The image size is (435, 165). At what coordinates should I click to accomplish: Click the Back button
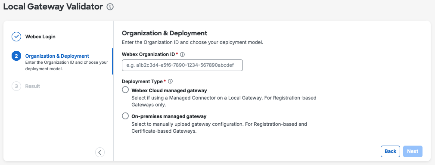pyautogui.click(x=390, y=151)
